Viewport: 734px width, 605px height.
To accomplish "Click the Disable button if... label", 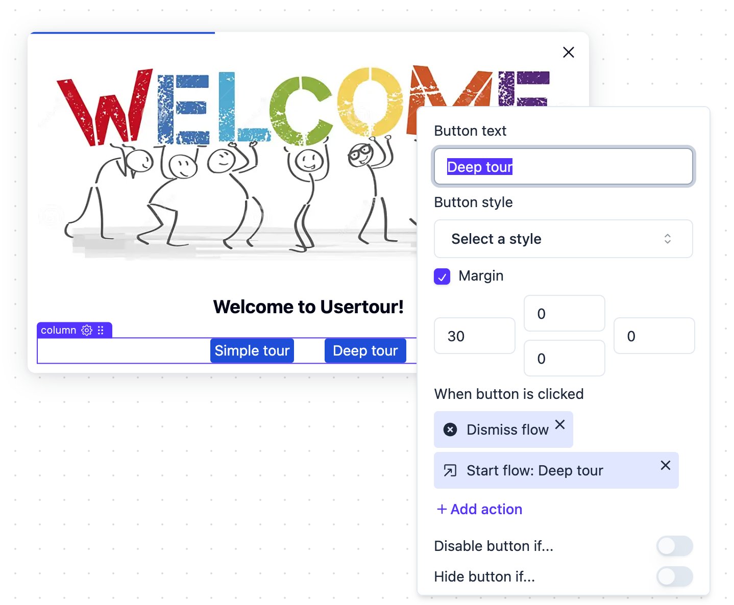I will (494, 546).
